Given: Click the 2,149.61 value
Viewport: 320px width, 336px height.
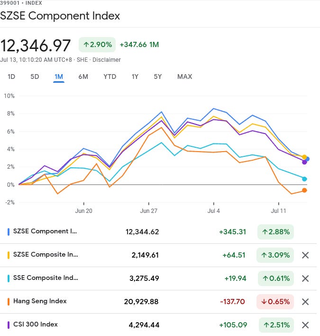Looking at the screenshot, I should click(x=145, y=255).
